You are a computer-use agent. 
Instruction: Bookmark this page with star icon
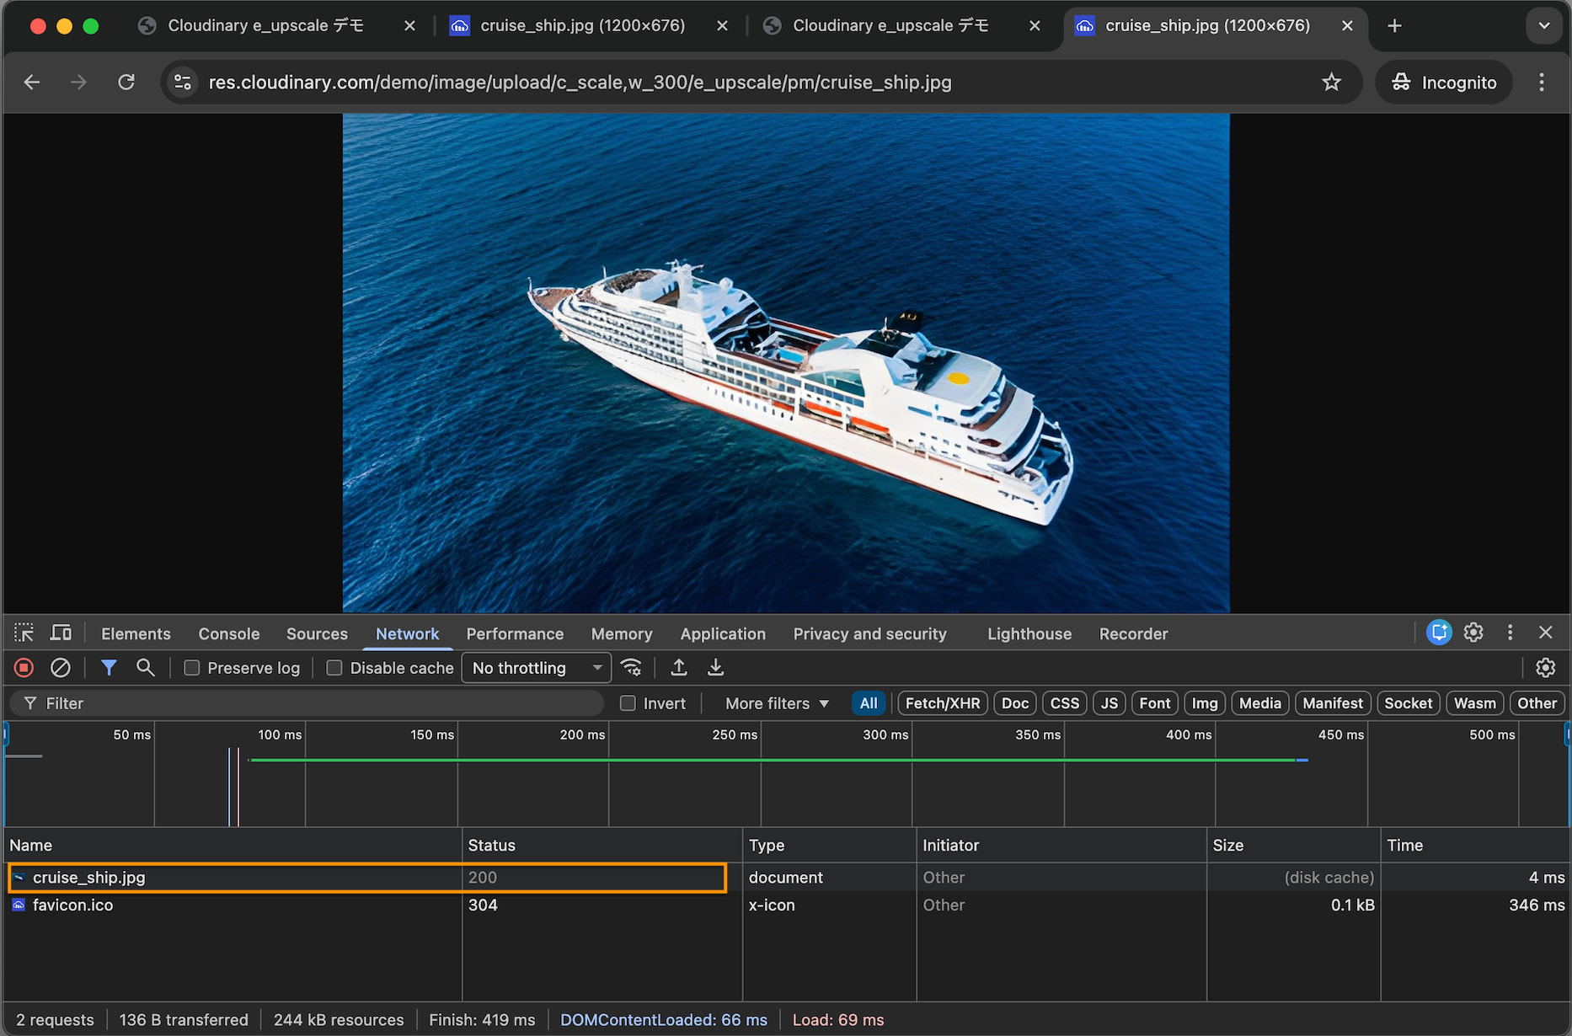[1331, 83]
